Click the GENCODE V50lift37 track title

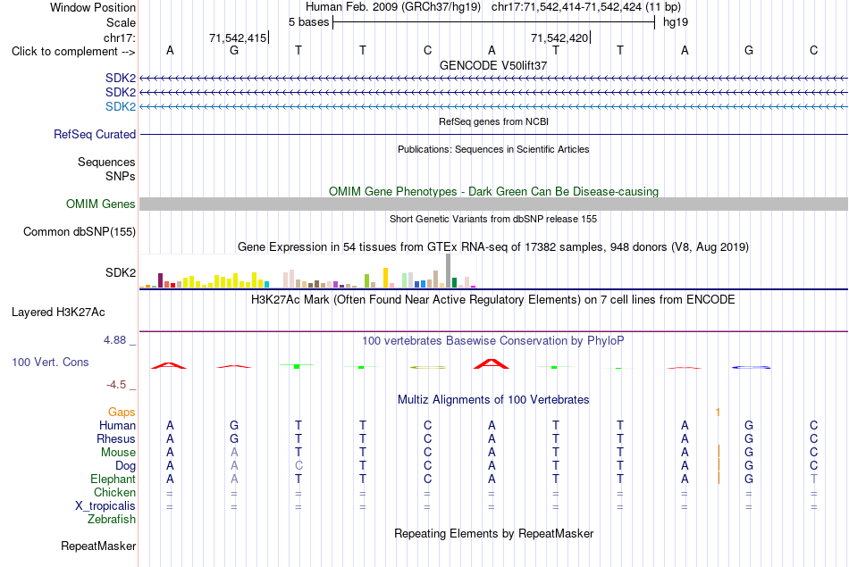pos(493,65)
